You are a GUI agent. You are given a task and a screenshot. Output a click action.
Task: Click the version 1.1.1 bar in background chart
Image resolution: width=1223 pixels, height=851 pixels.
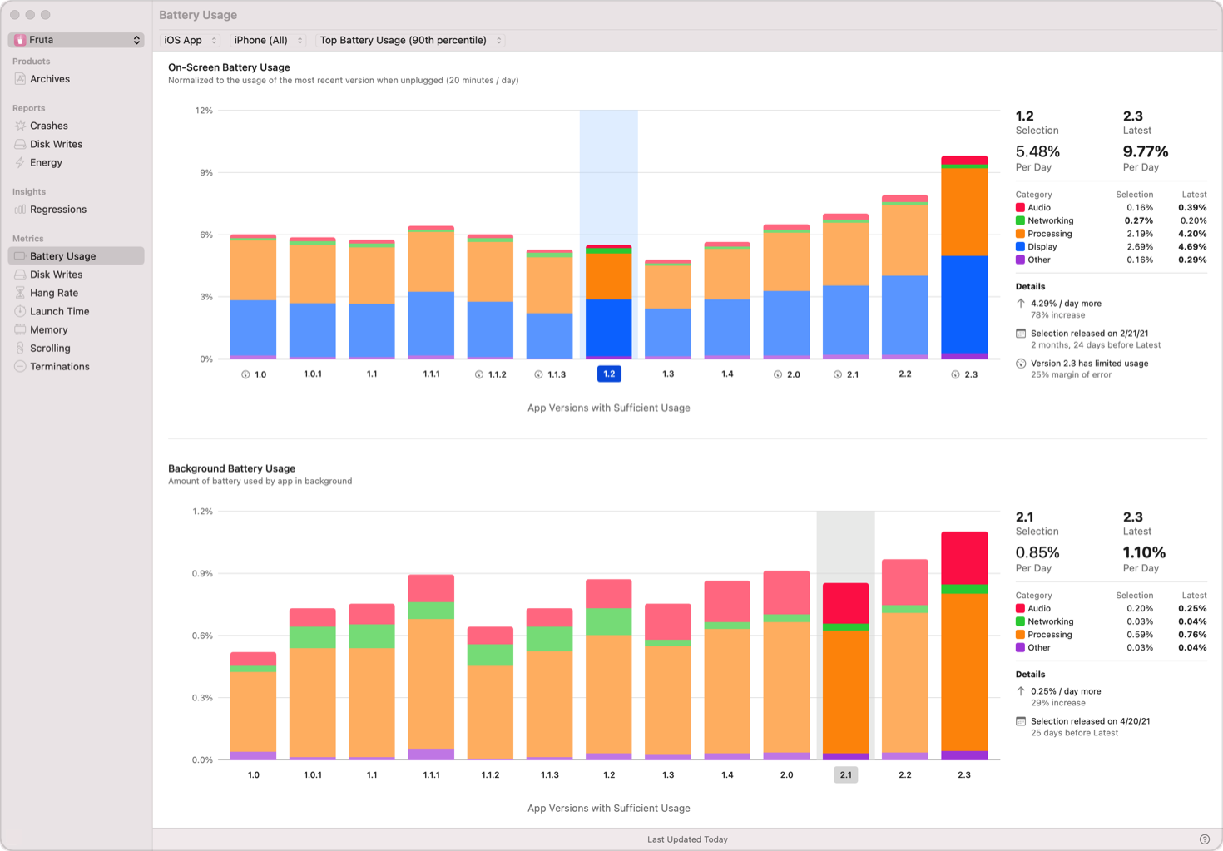[x=431, y=667]
